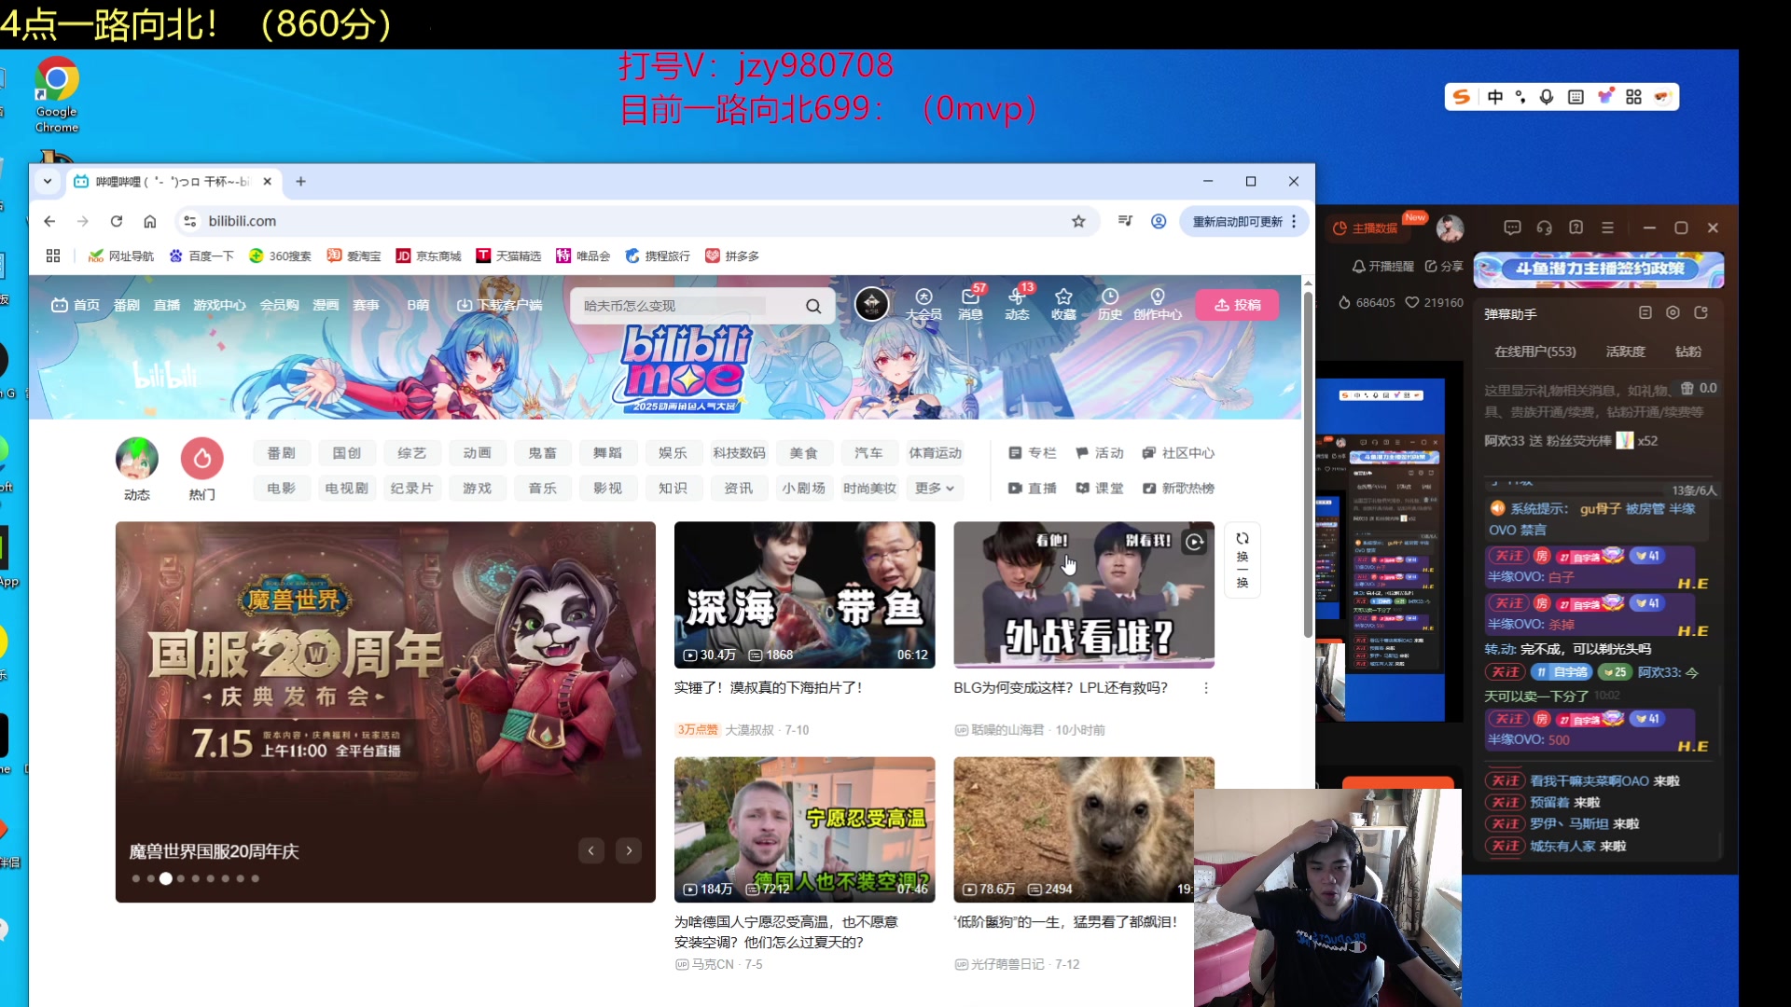Viewport: 1791px width, 1007px height.
Task: Open Chrome three-dot menu next to 重新启动即可更新
Action: click(1294, 221)
